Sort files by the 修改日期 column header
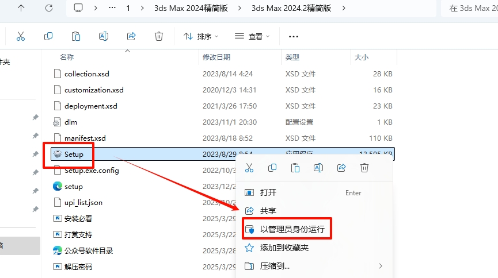The image size is (498, 278). coord(216,57)
